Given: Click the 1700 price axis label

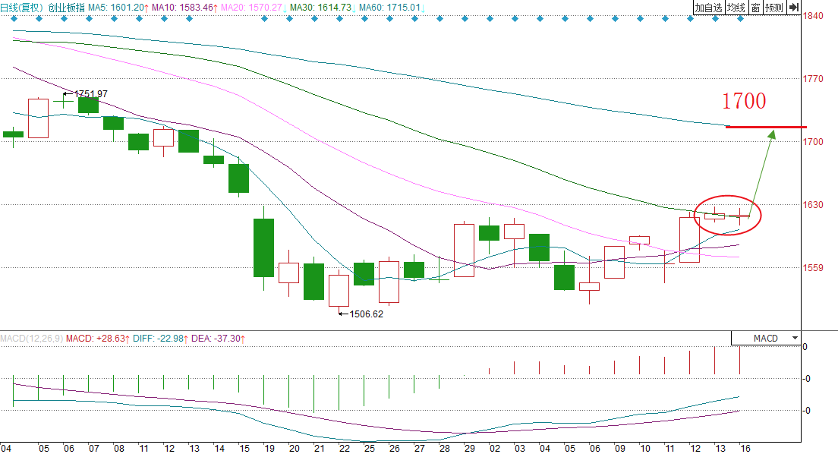Looking at the screenshot, I should tap(813, 142).
